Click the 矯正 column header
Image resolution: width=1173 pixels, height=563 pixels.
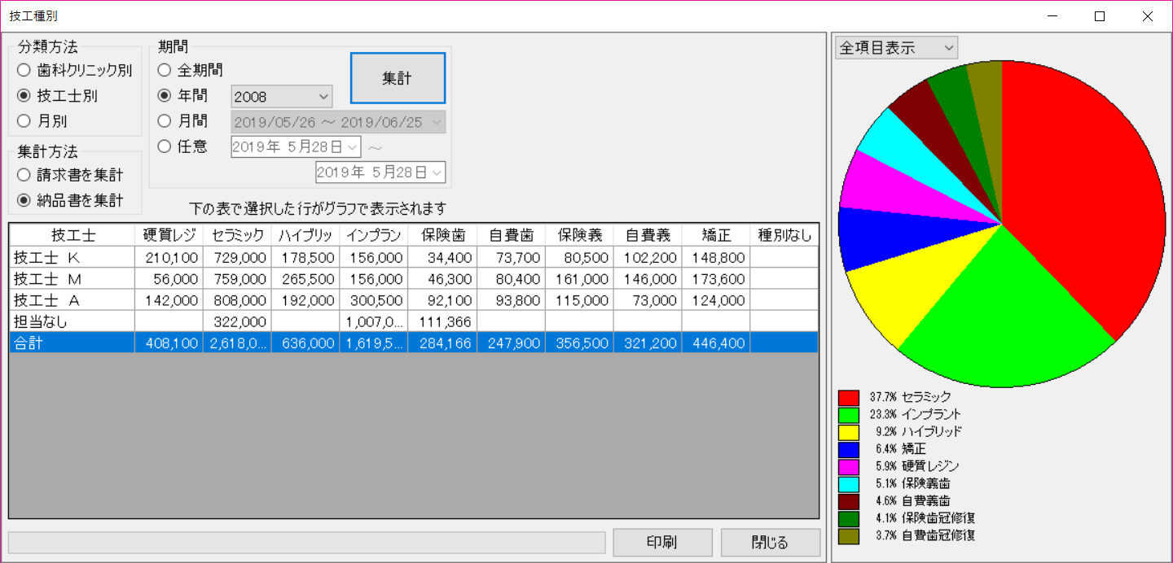[x=715, y=236]
